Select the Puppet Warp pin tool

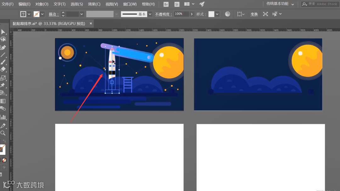click(x=3, y=85)
